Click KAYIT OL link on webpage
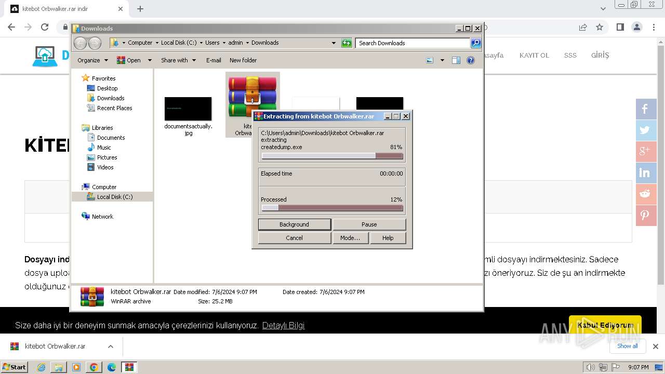This screenshot has height=374, width=665. coord(534,55)
